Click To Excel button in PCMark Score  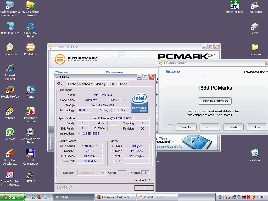(x=210, y=127)
